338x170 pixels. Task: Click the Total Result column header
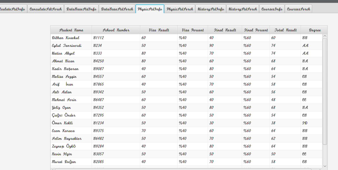[286, 30]
